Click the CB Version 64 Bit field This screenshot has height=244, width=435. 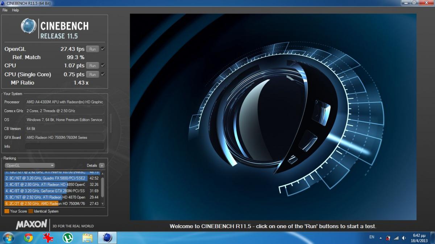(x=65, y=129)
